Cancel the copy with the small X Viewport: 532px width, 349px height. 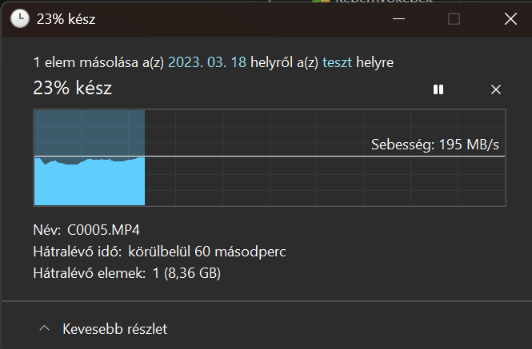coord(496,89)
